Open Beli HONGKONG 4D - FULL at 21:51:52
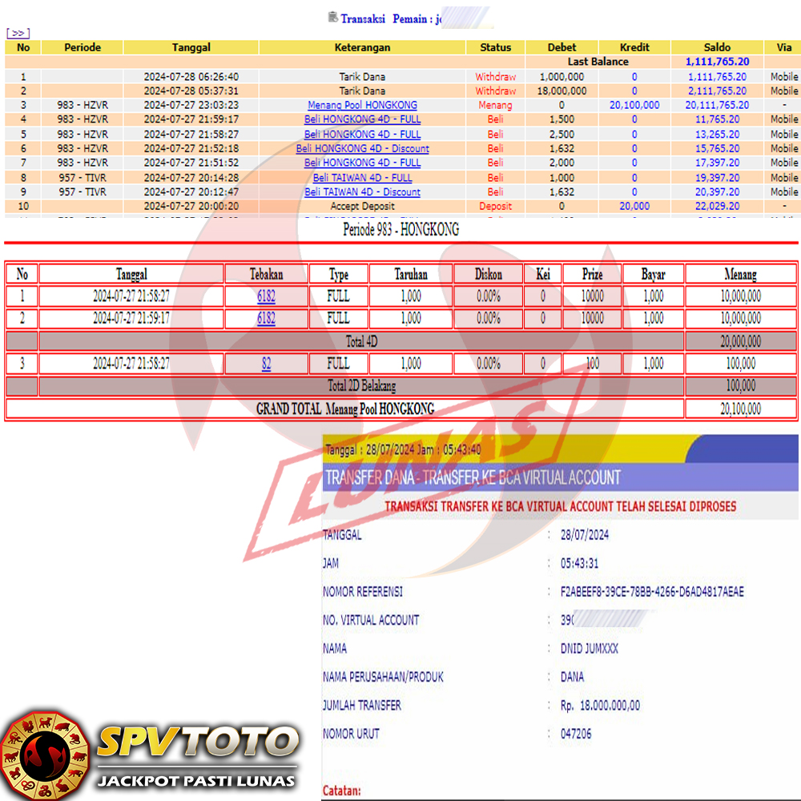The width and height of the screenshot is (801, 801). coord(362,163)
